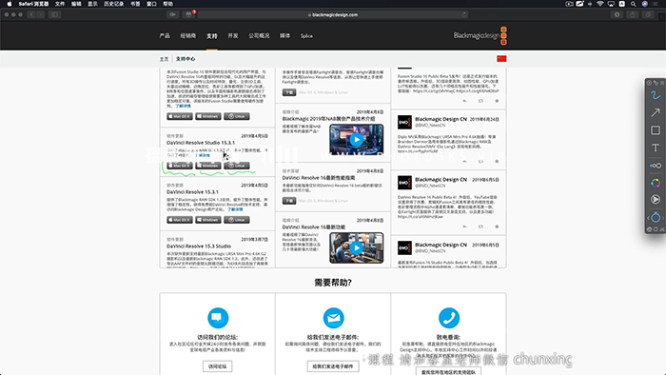Viewport: 666px width, 375px height.
Task: Select the text annotation tool
Action: (656, 148)
